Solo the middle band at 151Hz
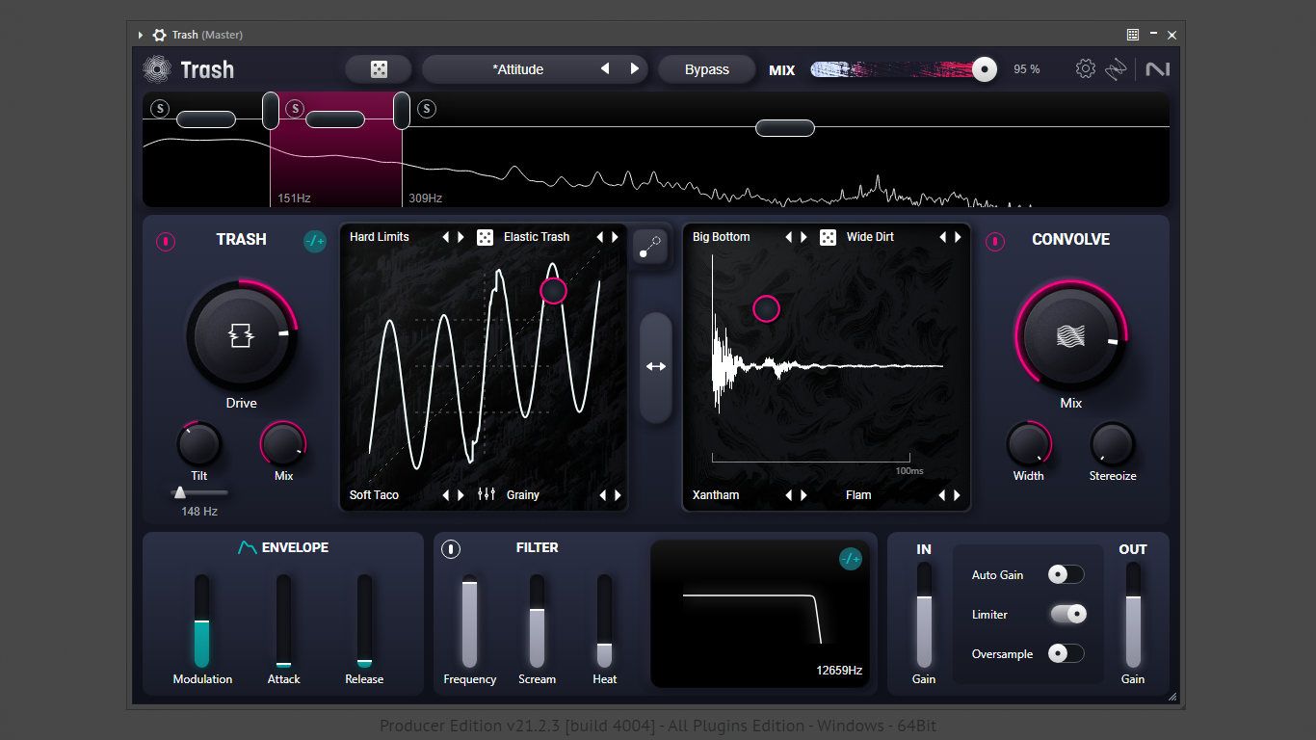Screen dimensions: 1316x740 tap(295, 109)
